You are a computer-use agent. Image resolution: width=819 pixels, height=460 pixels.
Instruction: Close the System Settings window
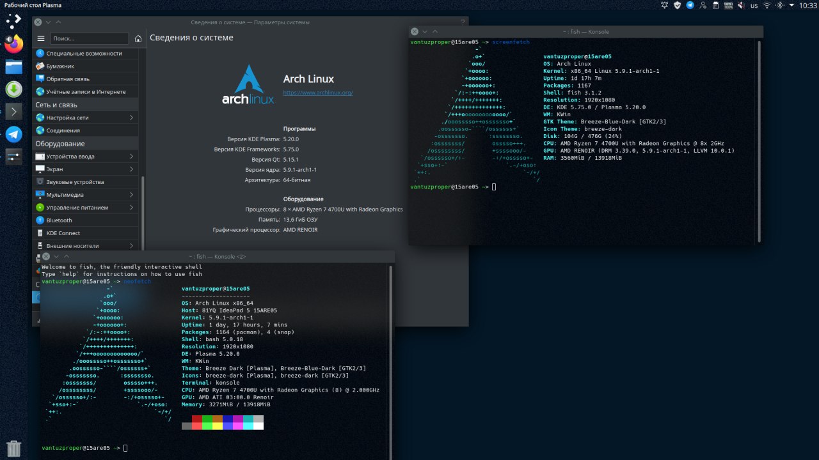point(38,22)
